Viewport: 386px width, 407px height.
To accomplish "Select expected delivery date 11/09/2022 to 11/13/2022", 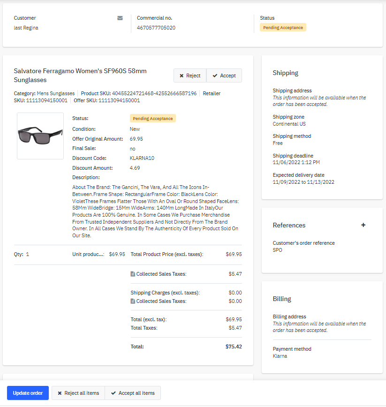I will pos(303,182).
